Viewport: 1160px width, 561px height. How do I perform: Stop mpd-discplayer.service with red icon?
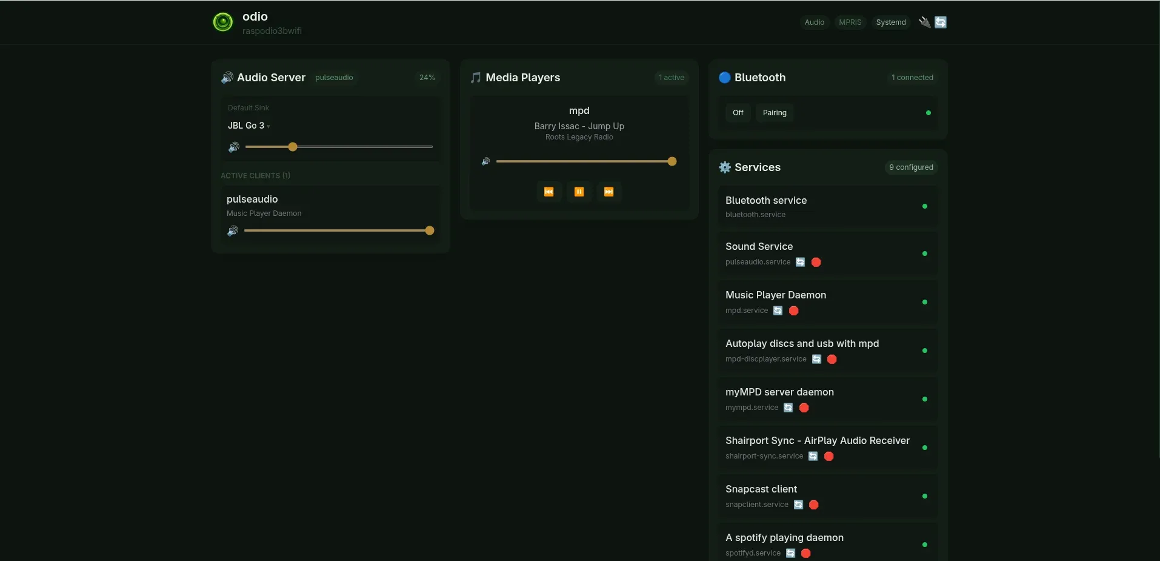tap(832, 359)
